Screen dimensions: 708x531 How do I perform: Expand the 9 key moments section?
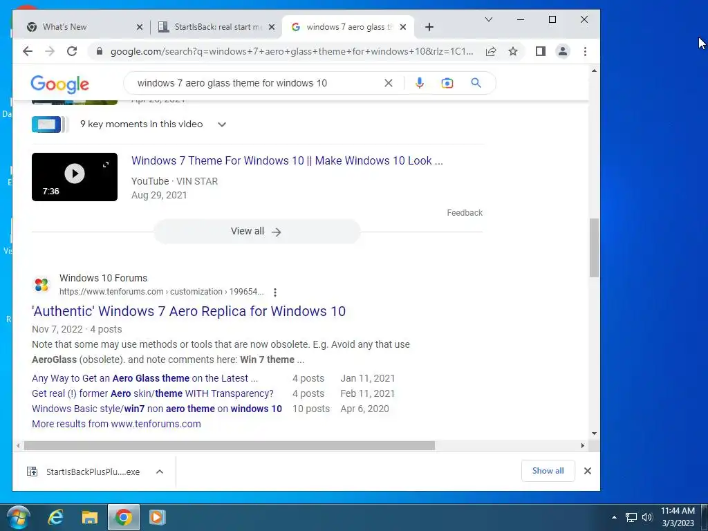[x=222, y=124]
